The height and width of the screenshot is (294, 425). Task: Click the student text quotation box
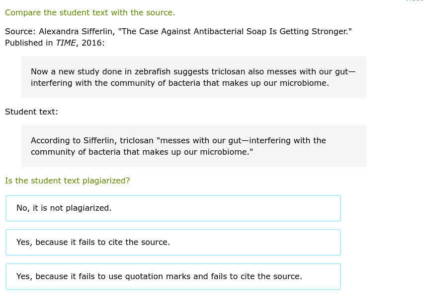click(193, 146)
